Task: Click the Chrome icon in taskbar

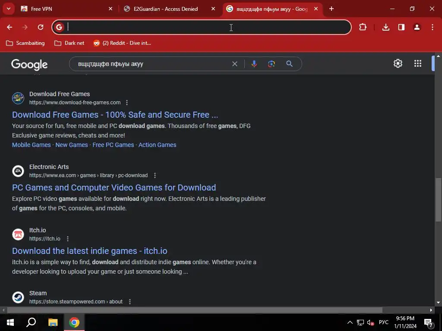Action: [x=74, y=322]
